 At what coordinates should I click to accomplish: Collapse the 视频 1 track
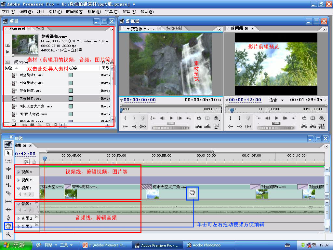[19, 188]
